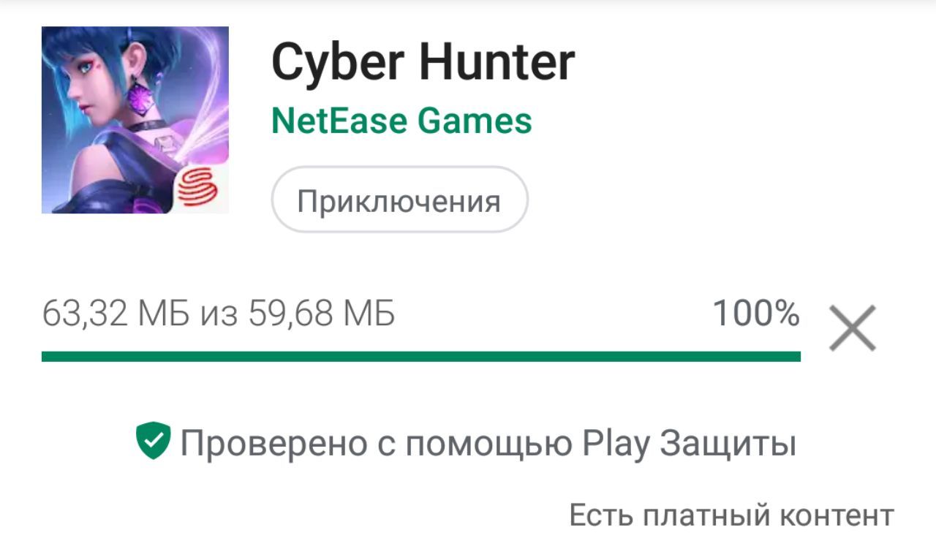Tap the 59,68 МБ total size value
This screenshot has width=936, height=541.
pos(322,315)
